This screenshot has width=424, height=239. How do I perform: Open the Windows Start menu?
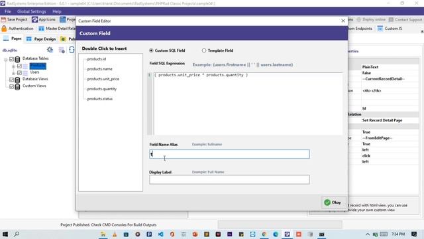(x=5, y=234)
